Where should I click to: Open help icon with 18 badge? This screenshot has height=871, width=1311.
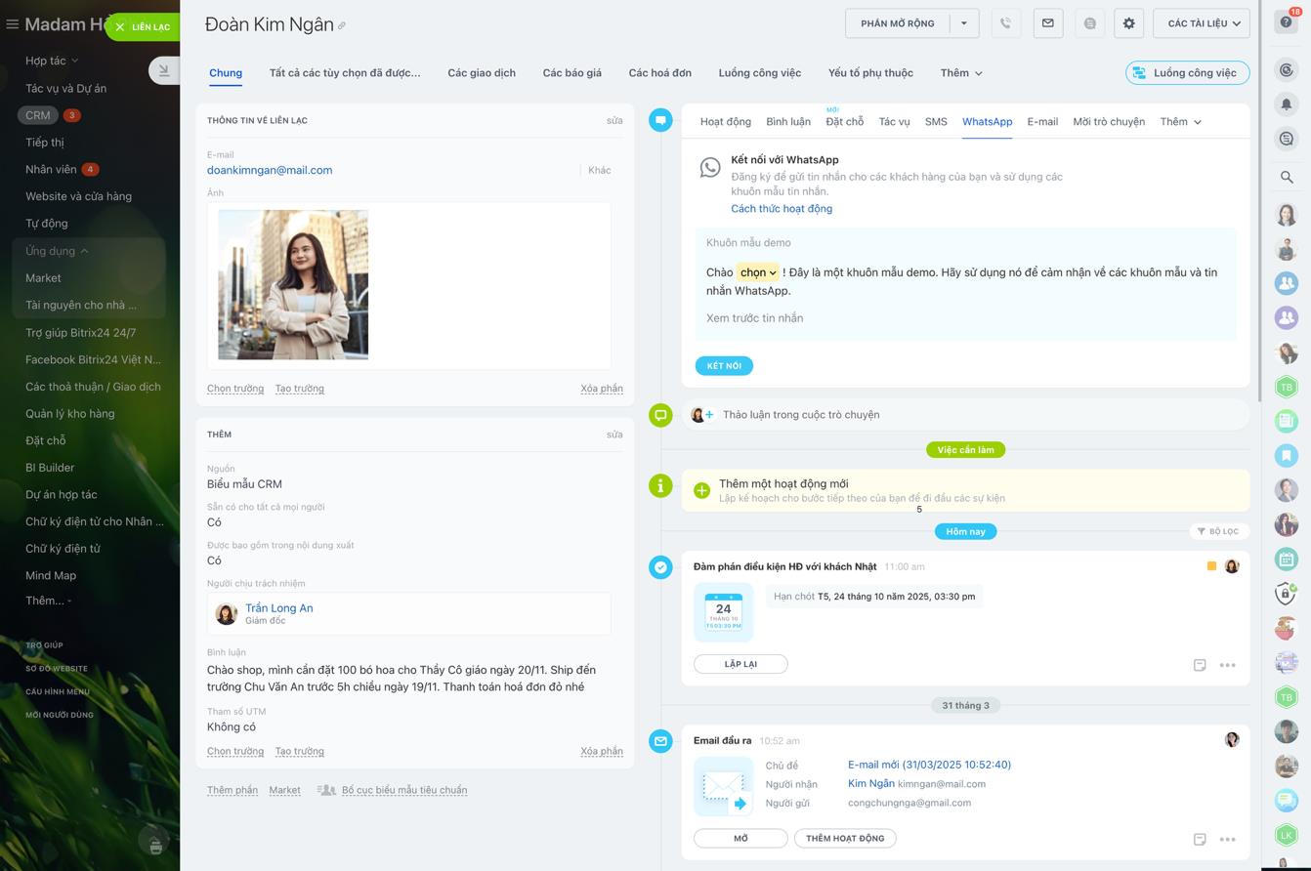[x=1287, y=22]
